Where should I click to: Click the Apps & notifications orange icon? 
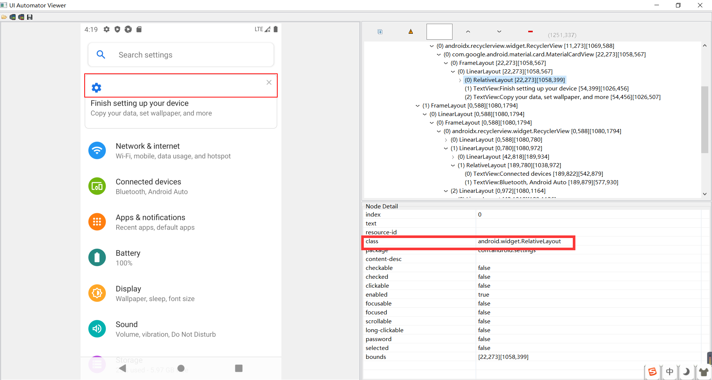pos(97,222)
